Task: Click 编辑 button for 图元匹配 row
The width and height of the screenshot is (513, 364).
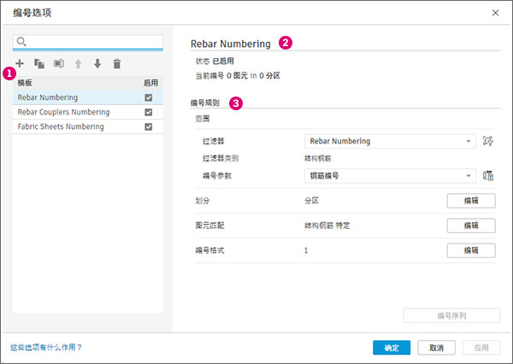Action: click(471, 226)
